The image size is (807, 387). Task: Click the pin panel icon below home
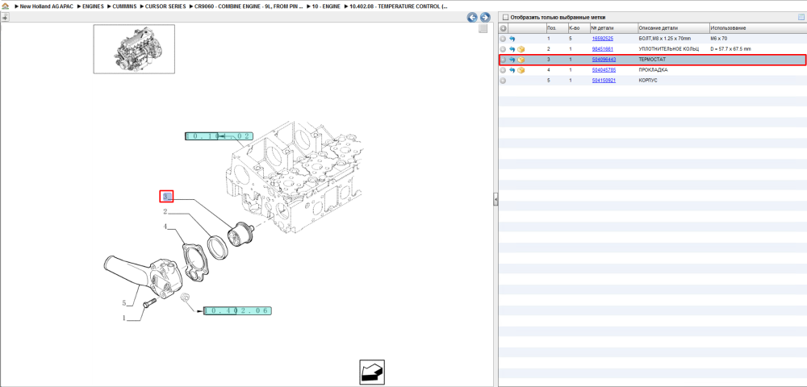pyautogui.click(x=5, y=17)
